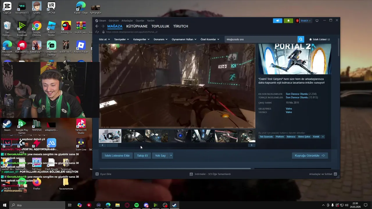The image size is (372, 209).
Task: Open the Görünüm menu
Action: (x=114, y=21)
